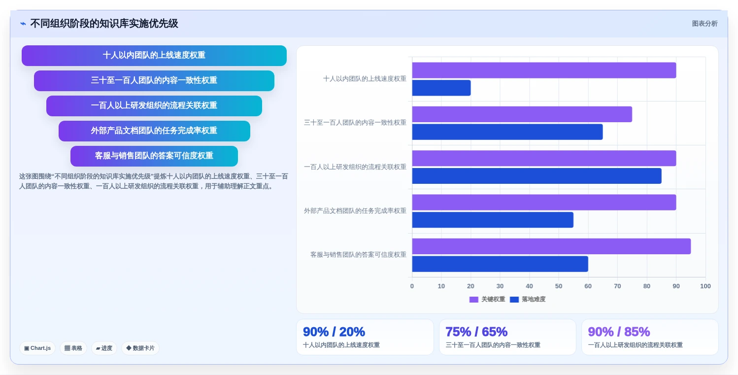Click the 90% / 85% data card value
Image resolution: width=738 pixels, height=375 pixels.
(619, 332)
